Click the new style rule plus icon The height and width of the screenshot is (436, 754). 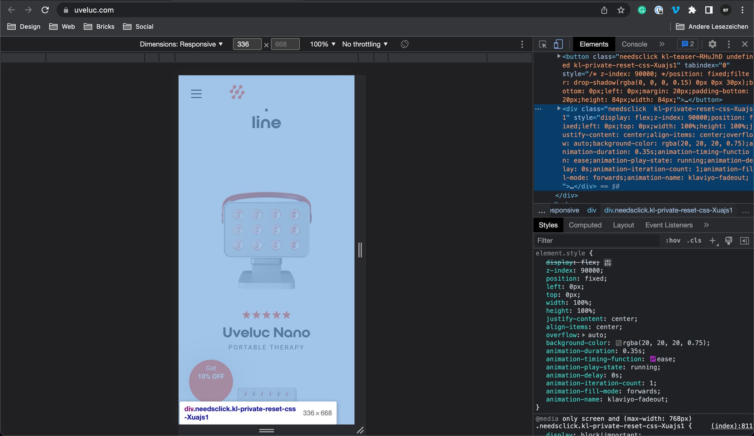point(712,240)
